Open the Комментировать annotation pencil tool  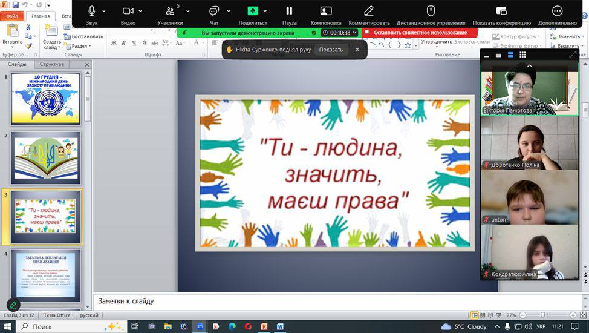click(369, 11)
